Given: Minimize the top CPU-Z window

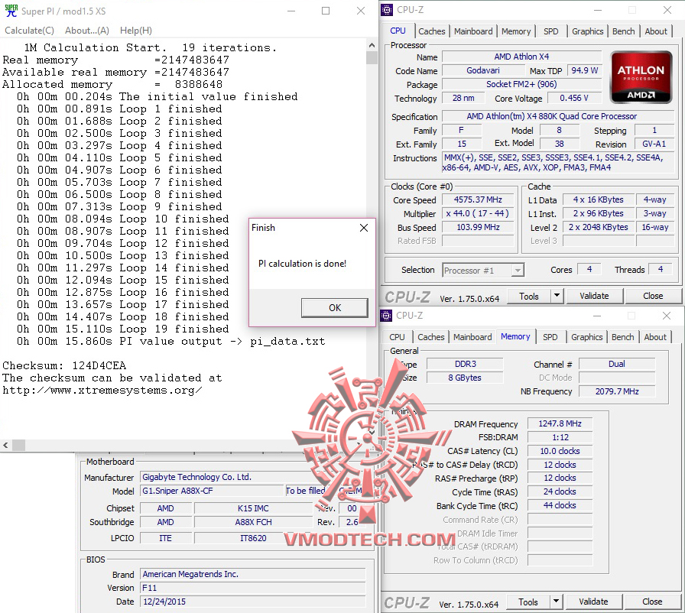Looking at the screenshot, I should [598, 10].
